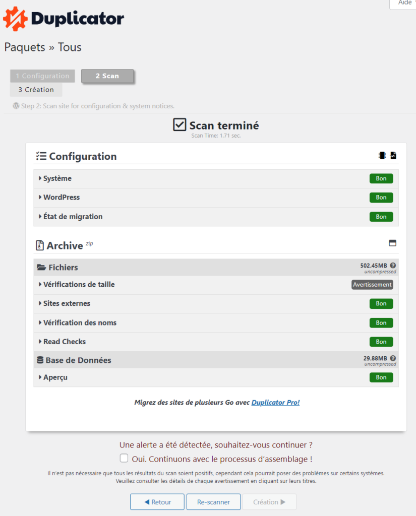Click the Fichiers open folder icon
416x516 pixels.
41,267
